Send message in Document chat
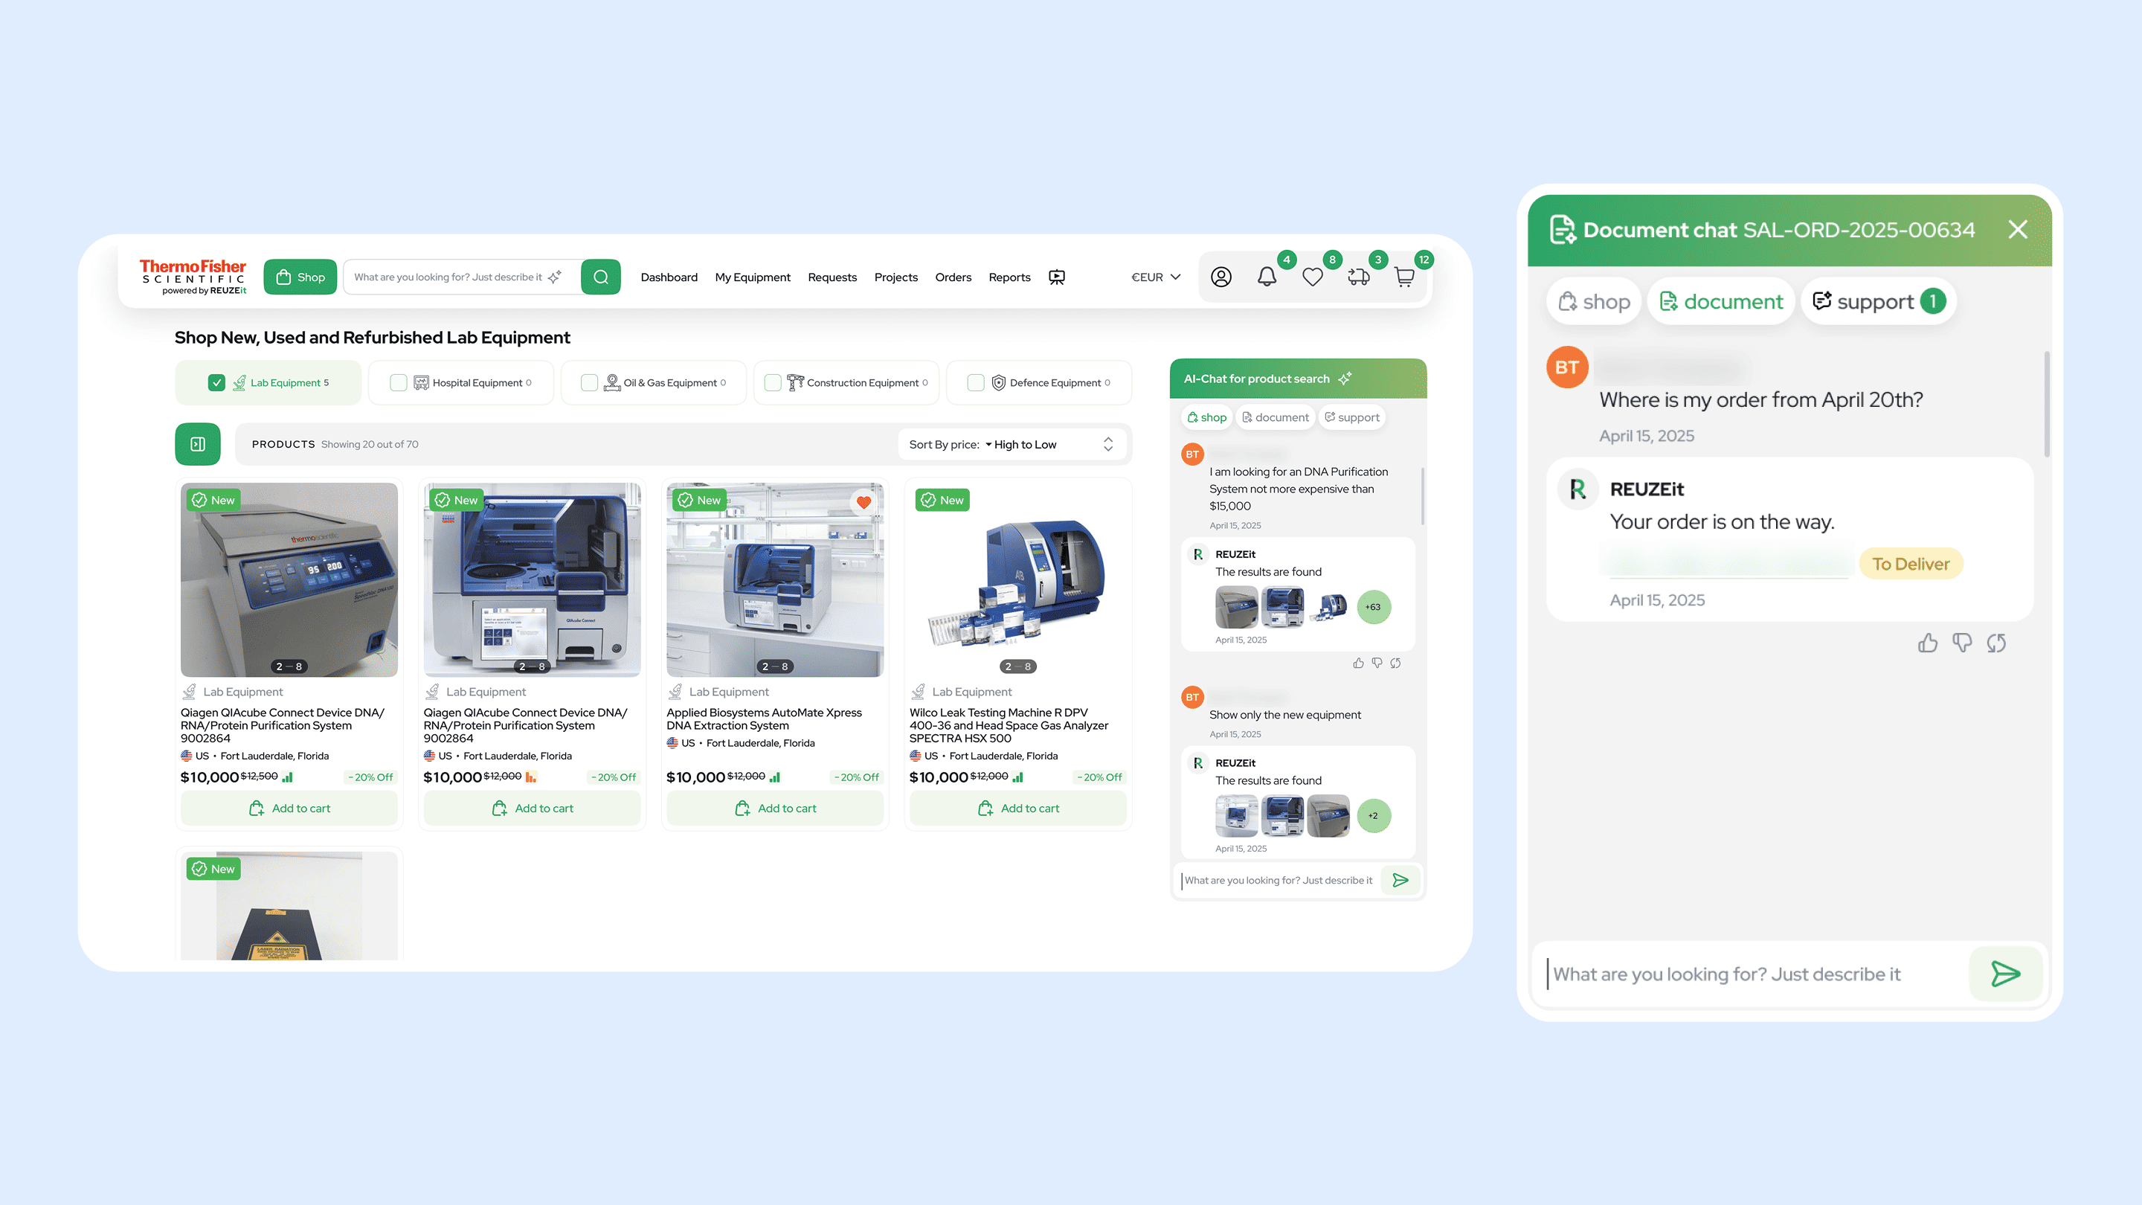The image size is (2142, 1205). 2005,974
